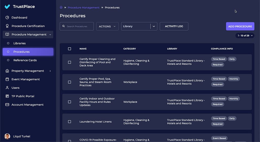
Task: Open TP Public Portal in the sidebar
Action: [x=23, y=96]
